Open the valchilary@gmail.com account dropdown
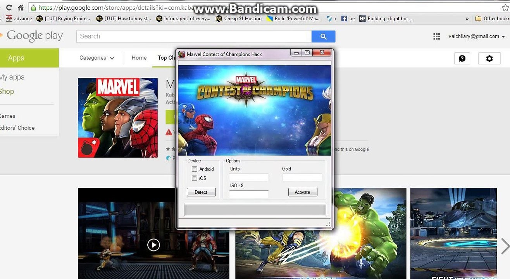This screenshot has width=510, height=279. [477, 36]
